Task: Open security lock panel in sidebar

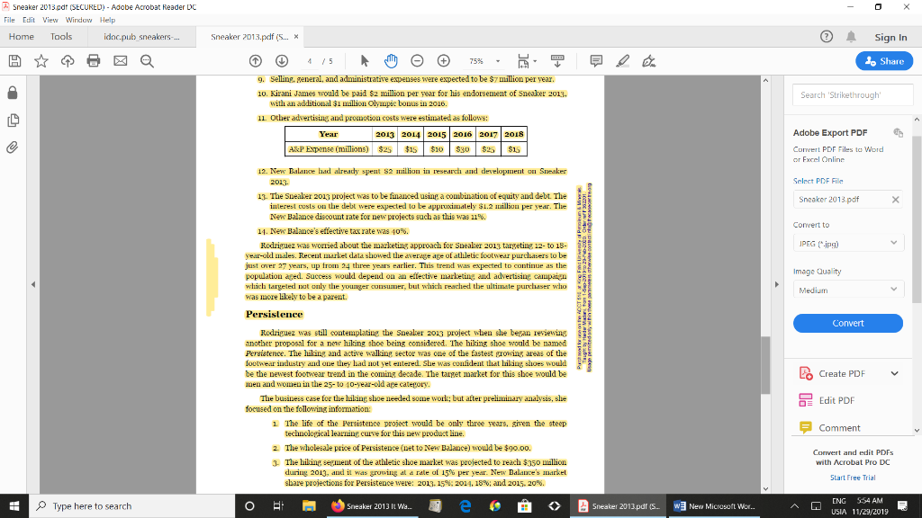Action: click(13, 93)
